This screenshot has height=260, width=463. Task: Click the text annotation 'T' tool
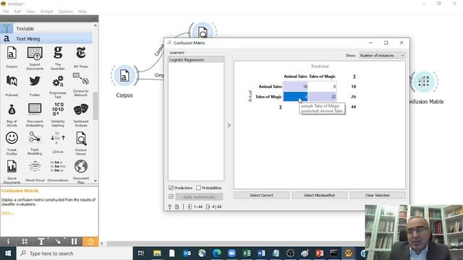(41, 242)
